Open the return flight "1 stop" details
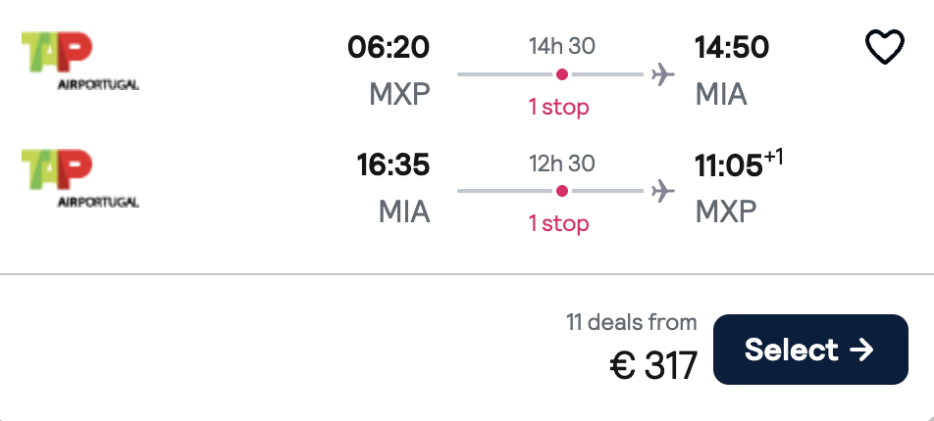 559,223
